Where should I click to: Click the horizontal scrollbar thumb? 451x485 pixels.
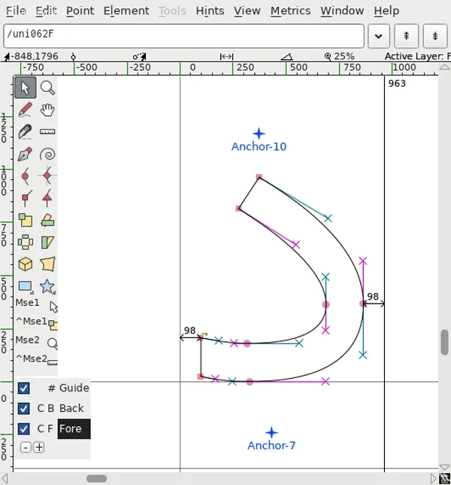tap(96, 478)
